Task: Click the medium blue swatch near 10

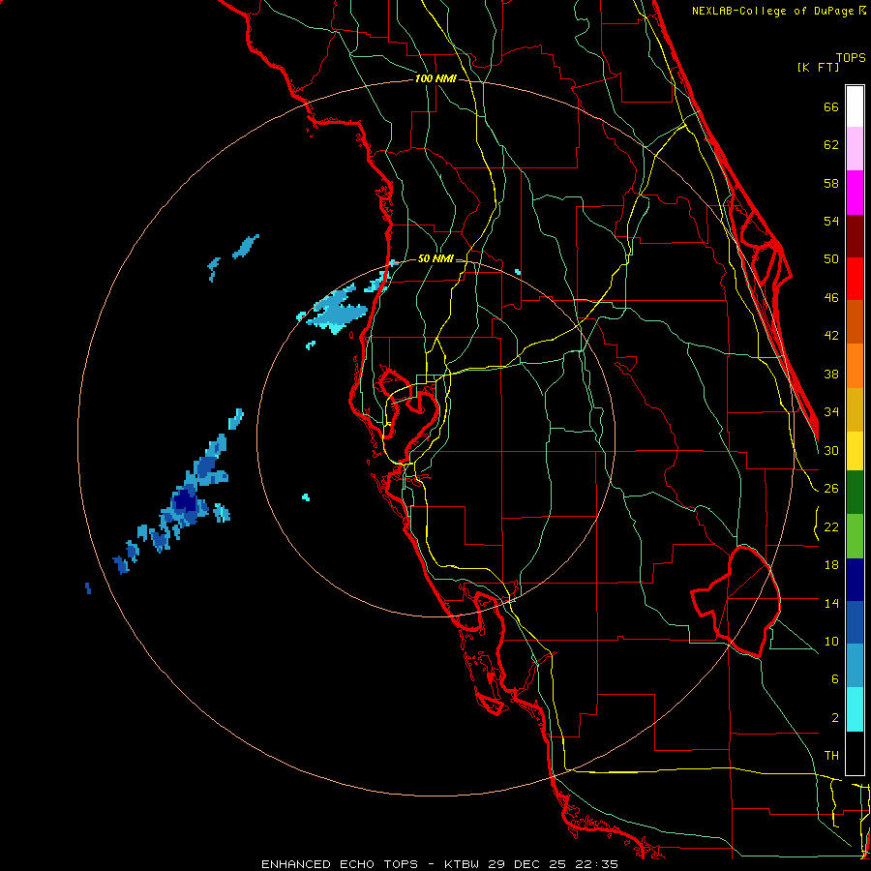Action: [855, 622]
